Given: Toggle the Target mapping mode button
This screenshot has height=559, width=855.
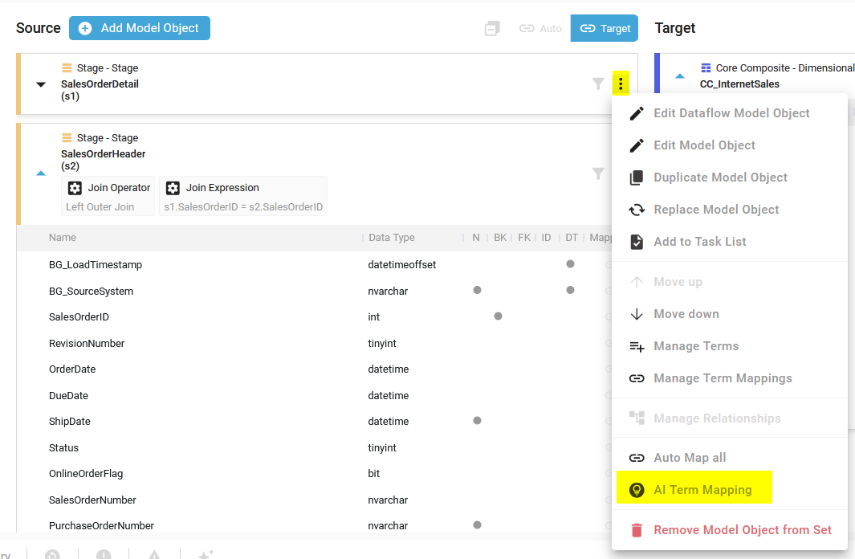Looking at the screenshot, I should coord(604,28).
